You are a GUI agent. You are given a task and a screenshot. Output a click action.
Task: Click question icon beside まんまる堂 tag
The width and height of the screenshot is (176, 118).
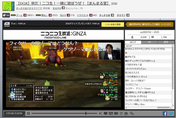click(x=112, y=15)
